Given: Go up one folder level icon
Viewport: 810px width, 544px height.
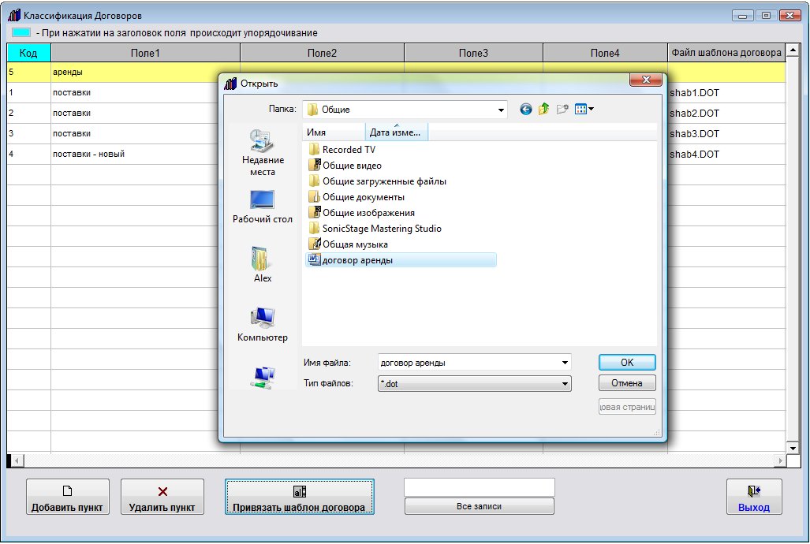Looking at the screenshot, I should coord(544,110).
